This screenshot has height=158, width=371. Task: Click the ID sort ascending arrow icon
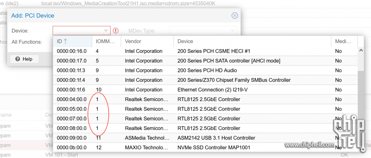[66, 41]
